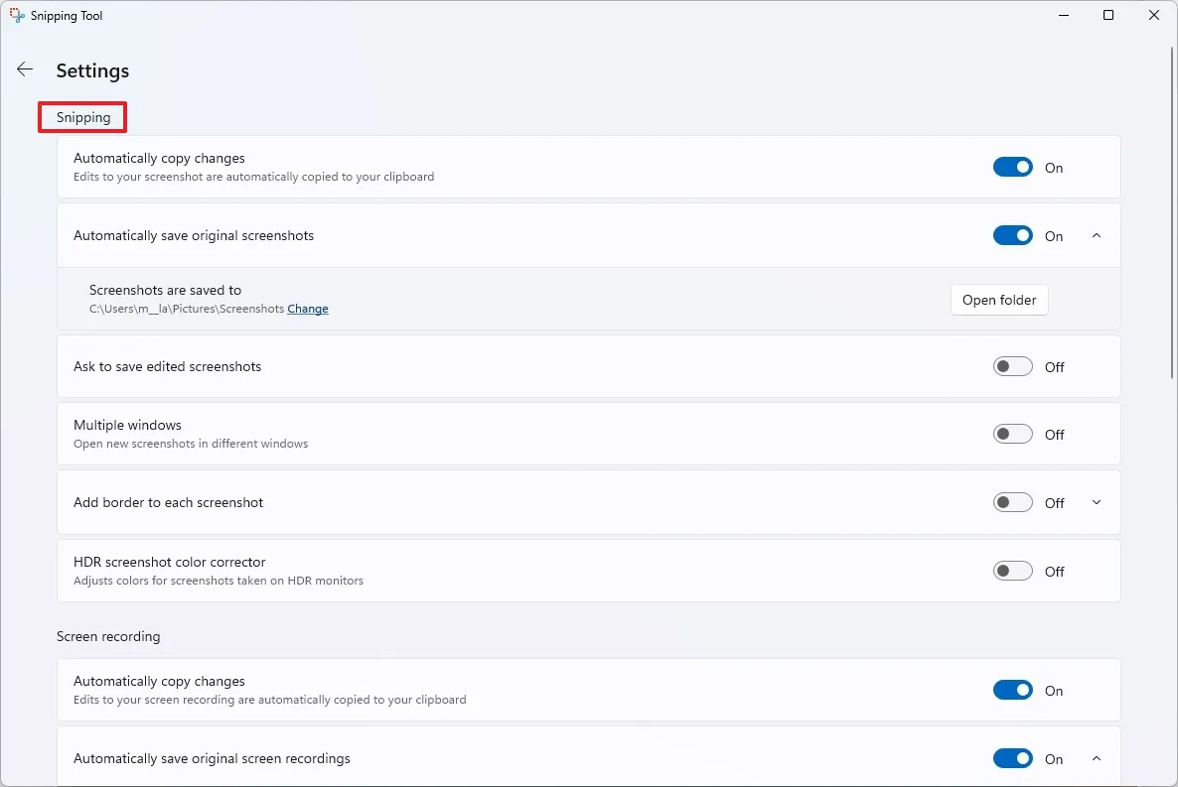
Task: Click the Snipping Tool app icon in title bar
Action: click(x=17, y=16)
